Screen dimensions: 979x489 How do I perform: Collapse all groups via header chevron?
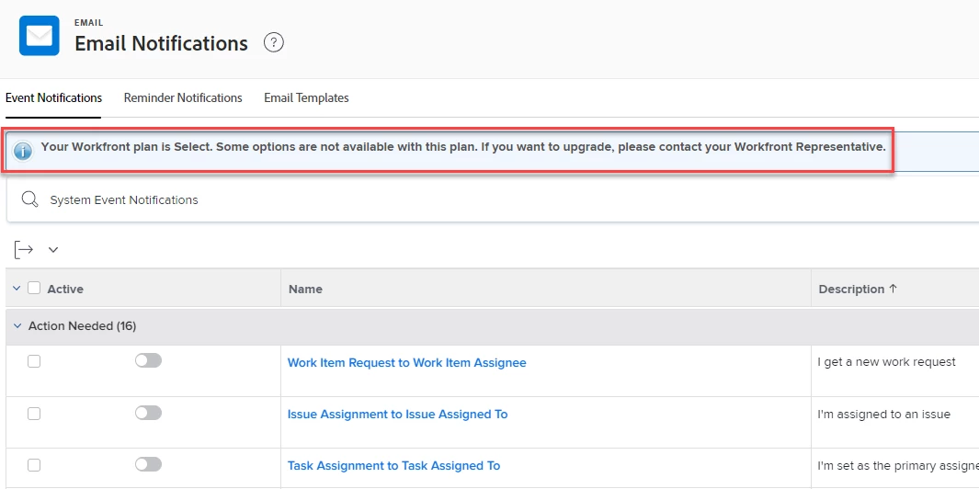click(17, 288)
